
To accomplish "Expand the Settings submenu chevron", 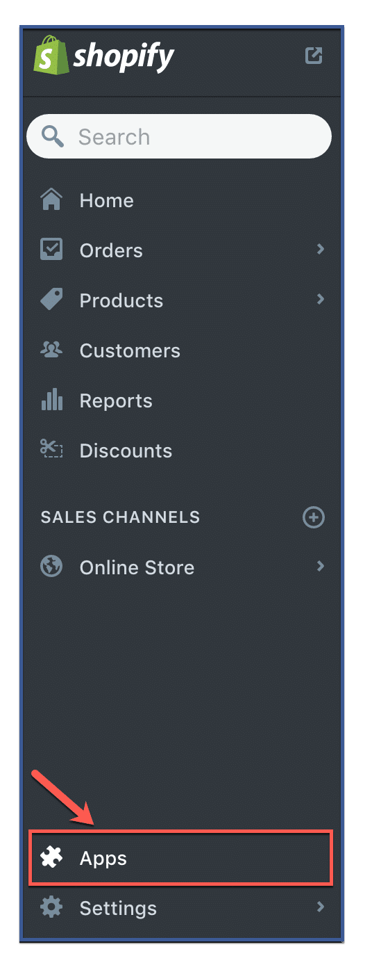I will point(320,907).
